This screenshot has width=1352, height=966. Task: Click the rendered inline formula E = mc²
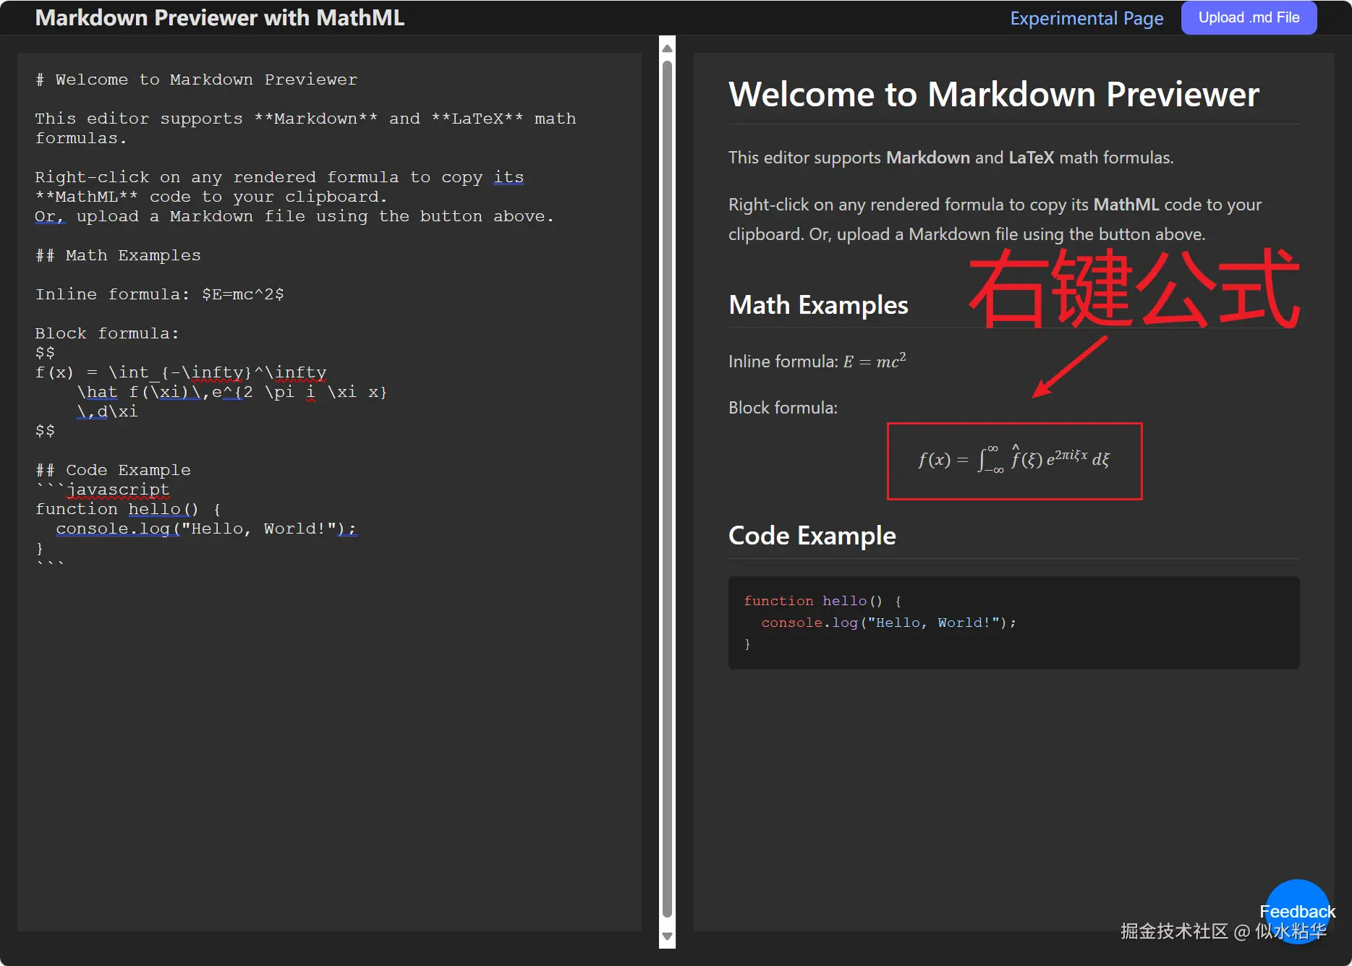[875, 361]
